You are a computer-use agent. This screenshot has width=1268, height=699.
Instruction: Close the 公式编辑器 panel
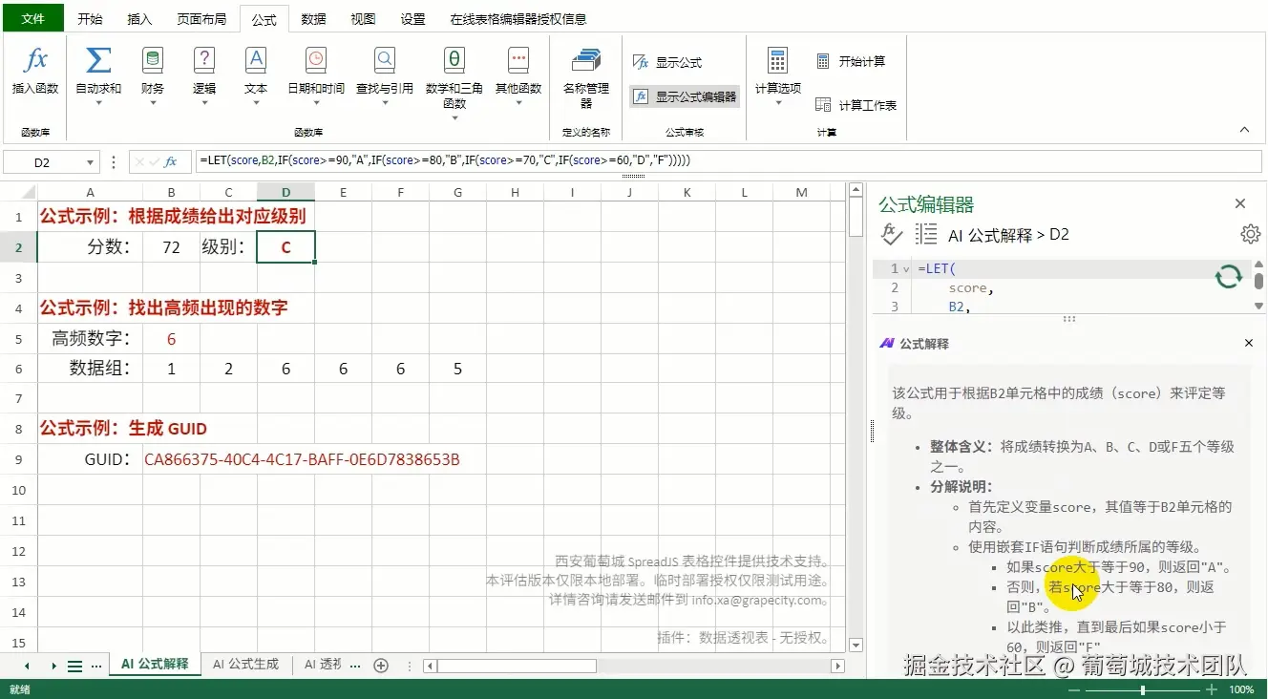[1240, 203]
